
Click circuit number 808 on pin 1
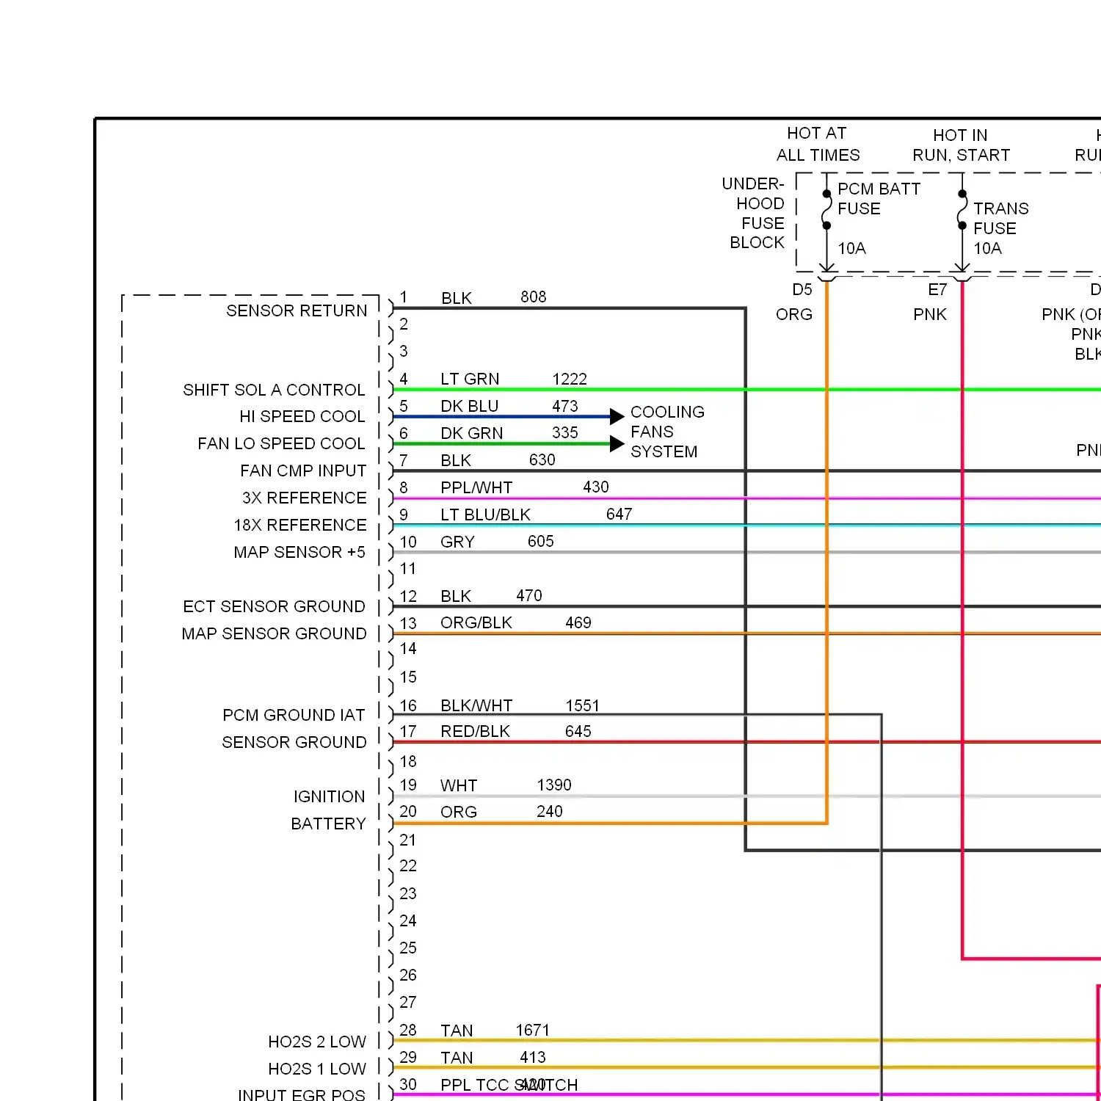[x=534, y=297]
